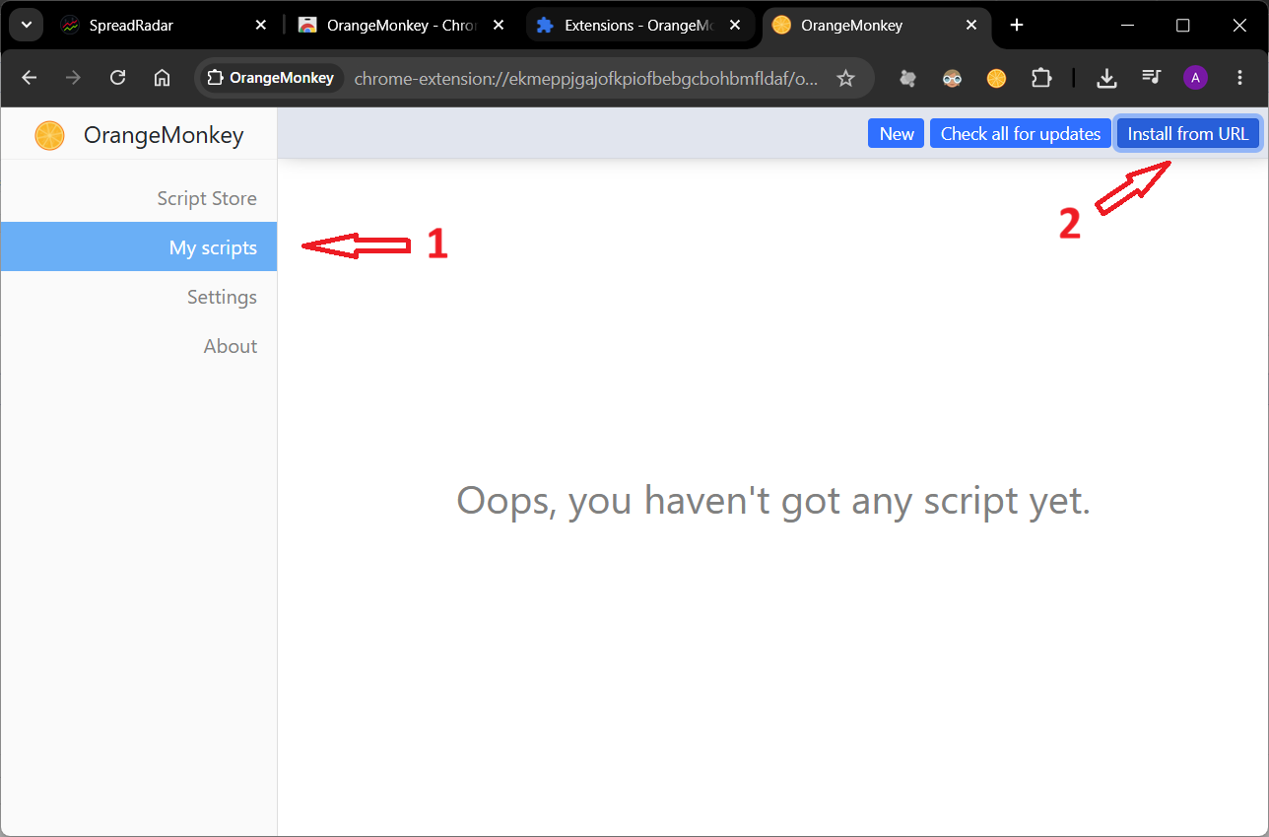Bookmark this page with star icon
Image resolution: width=1269 pixels, height=837 pixels.
(x=845, y=78)
